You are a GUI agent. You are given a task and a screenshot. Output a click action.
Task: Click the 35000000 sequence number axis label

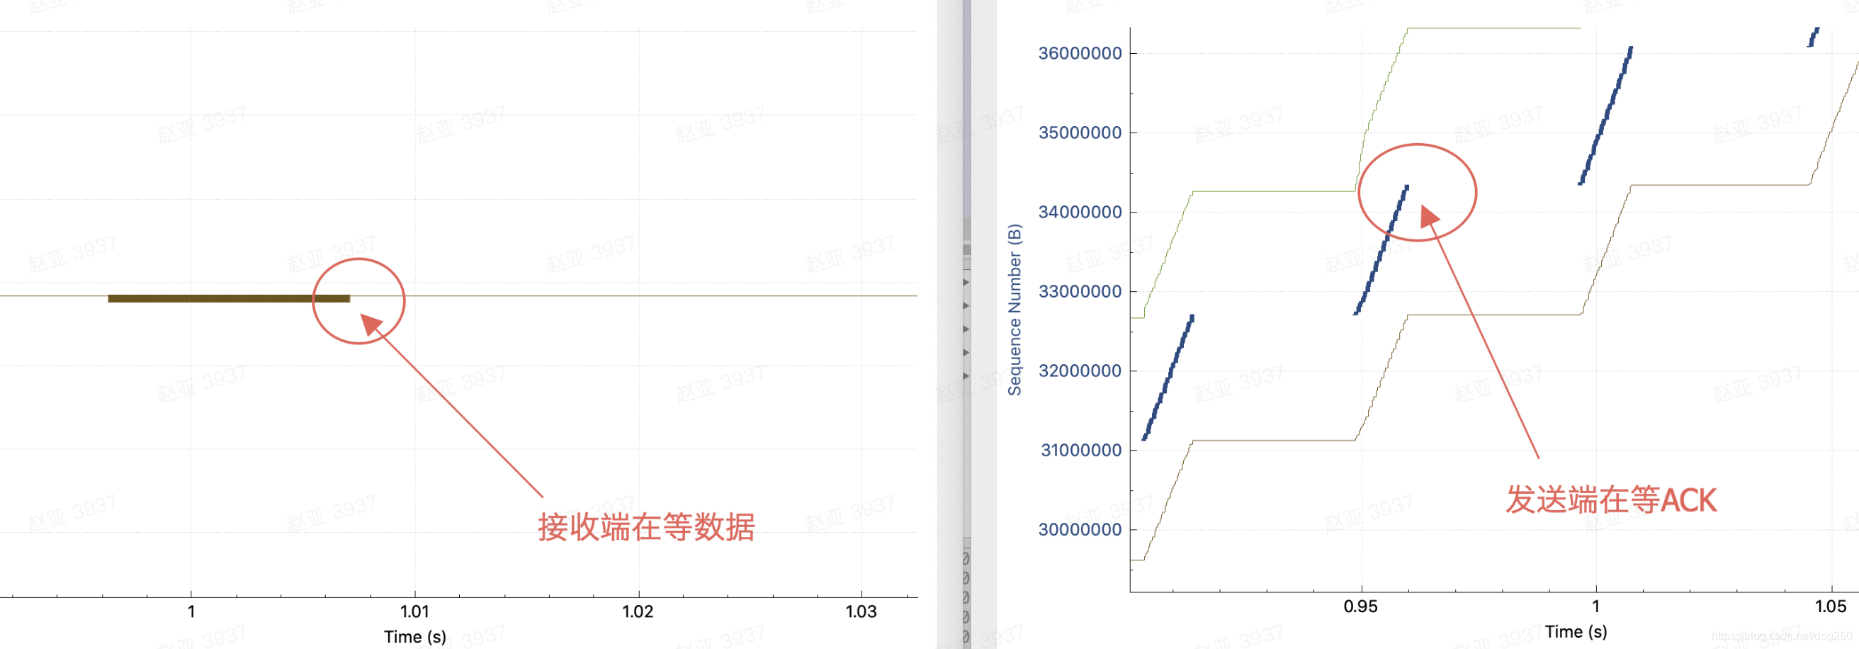point(1080,132)
